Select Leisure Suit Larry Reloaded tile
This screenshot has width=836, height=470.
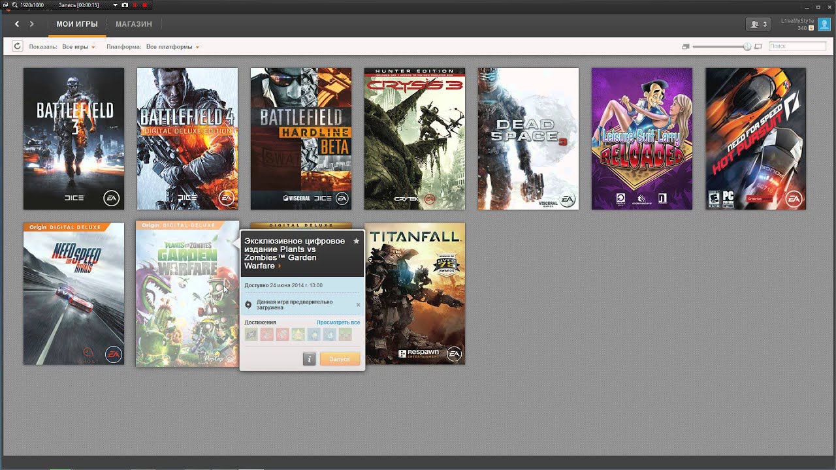(642, 138)
